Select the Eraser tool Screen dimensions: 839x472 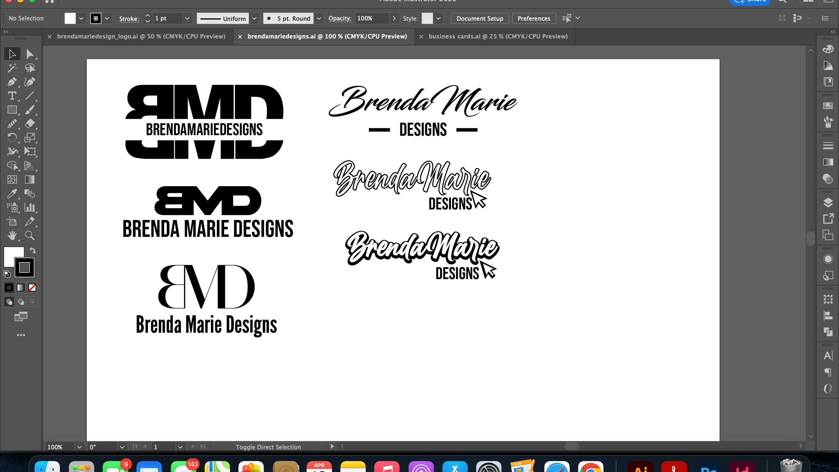pos(30,124)
